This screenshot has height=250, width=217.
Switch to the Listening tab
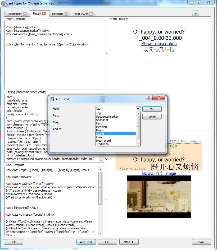58,14
